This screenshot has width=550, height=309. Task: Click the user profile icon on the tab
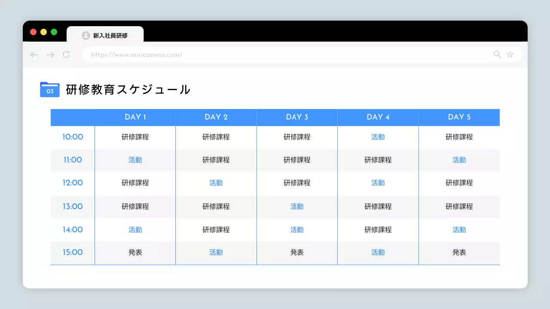[86, 36]
